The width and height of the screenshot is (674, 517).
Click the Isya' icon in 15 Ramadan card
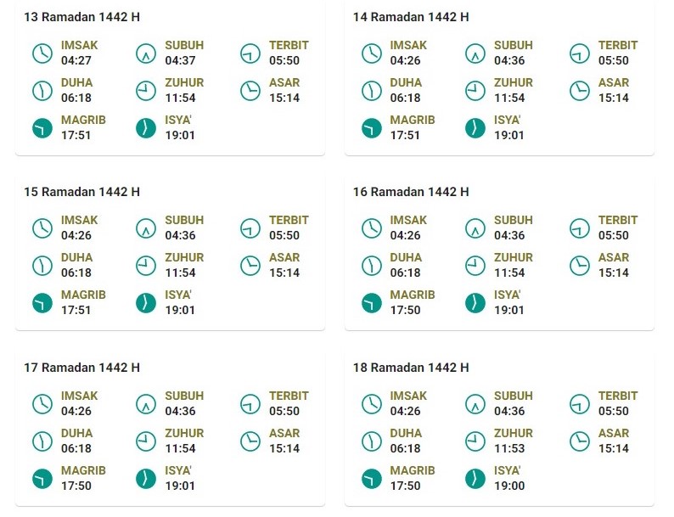(146, 303)
